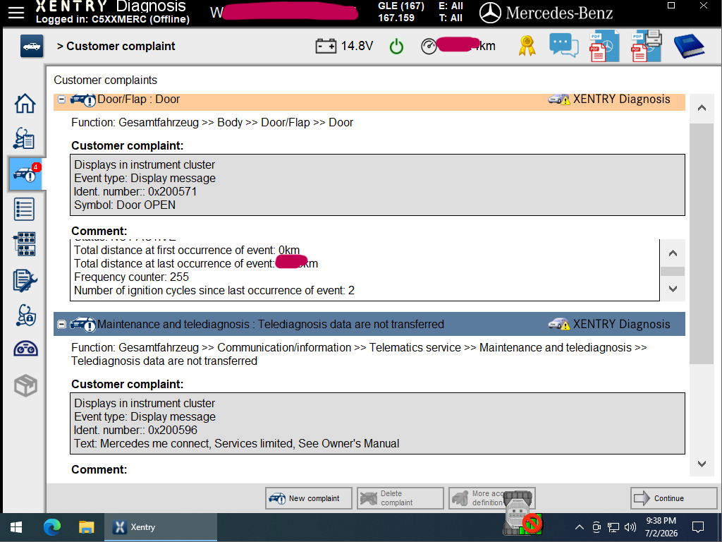
Task: Click the vehicle icon beside Customer complaint
Action: (x=32, y=46)
